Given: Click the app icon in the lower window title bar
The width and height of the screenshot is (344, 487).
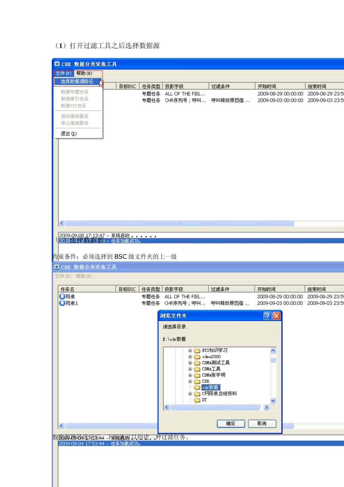Looking at the screenshot, I should (x=56, y=267).
